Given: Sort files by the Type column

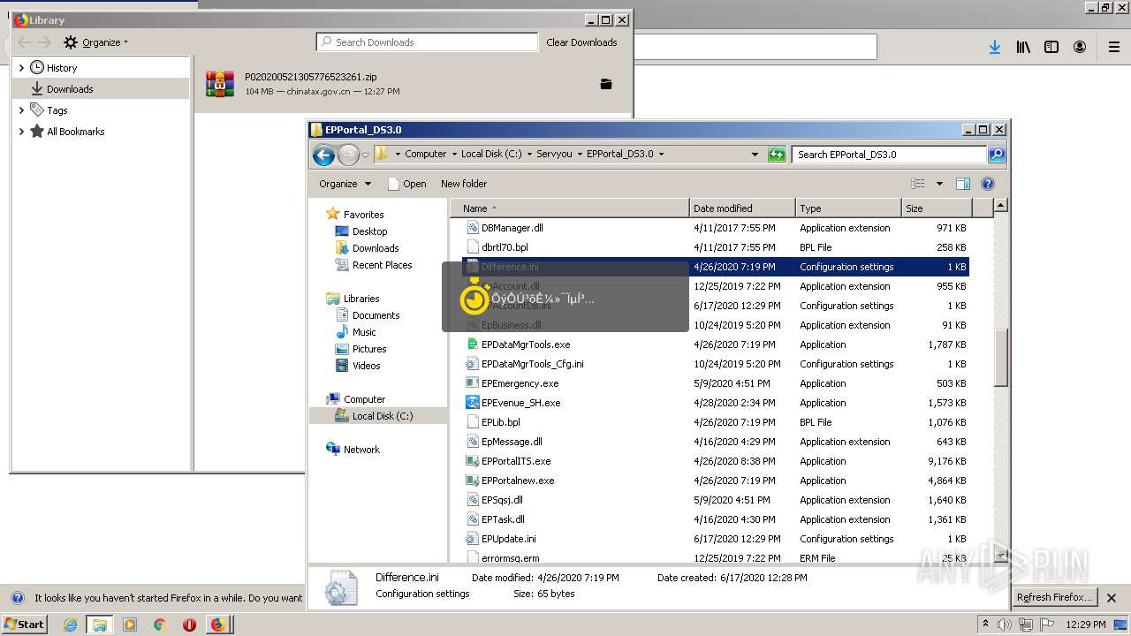Looking at the screenshot, I should [x=848, y=208].
